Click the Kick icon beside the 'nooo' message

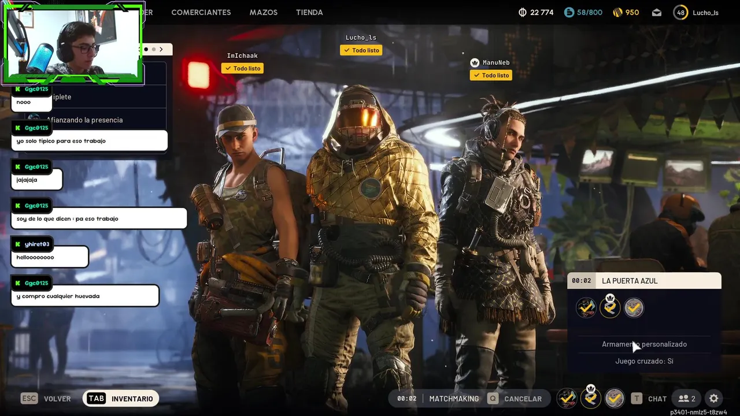click(17, 89)
